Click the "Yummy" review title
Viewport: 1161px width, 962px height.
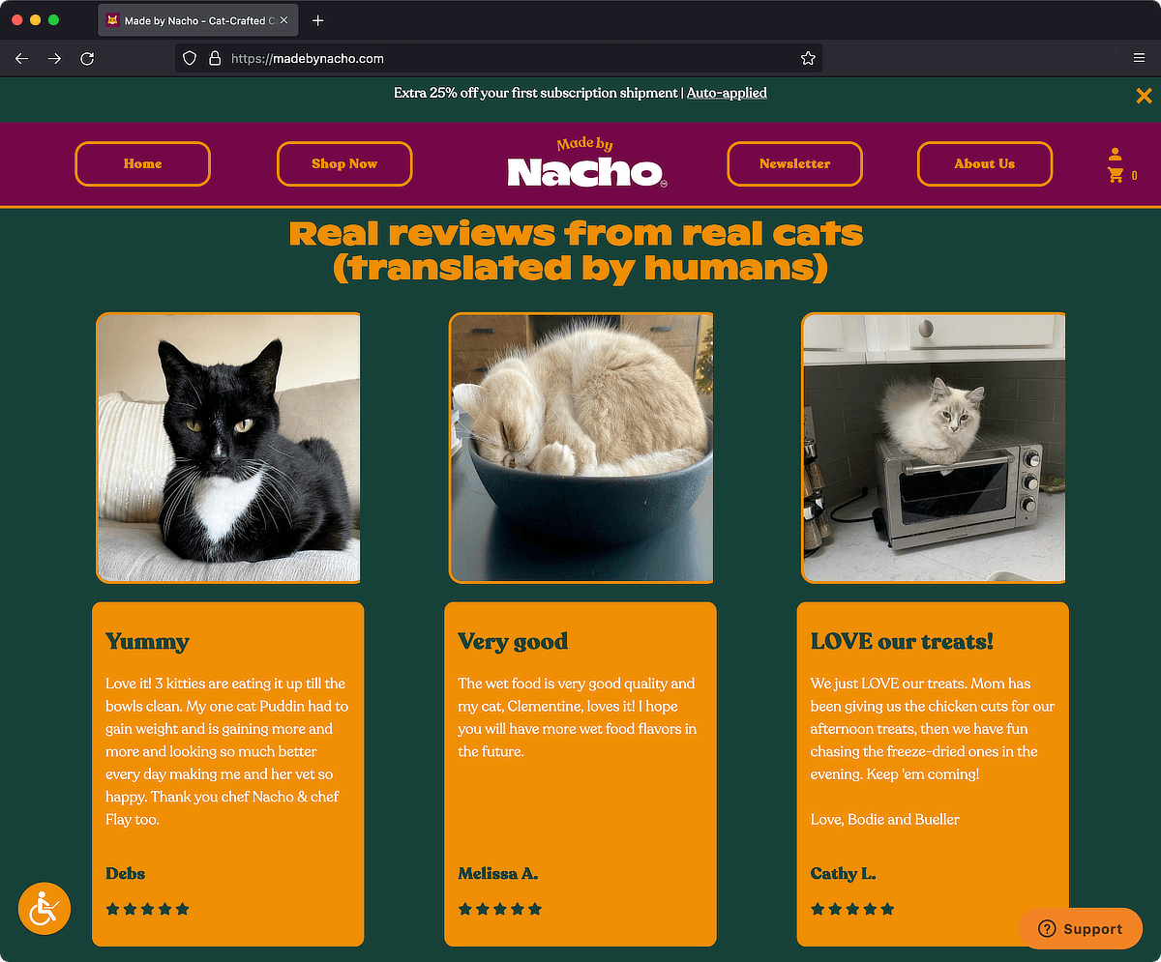point(147,642)
